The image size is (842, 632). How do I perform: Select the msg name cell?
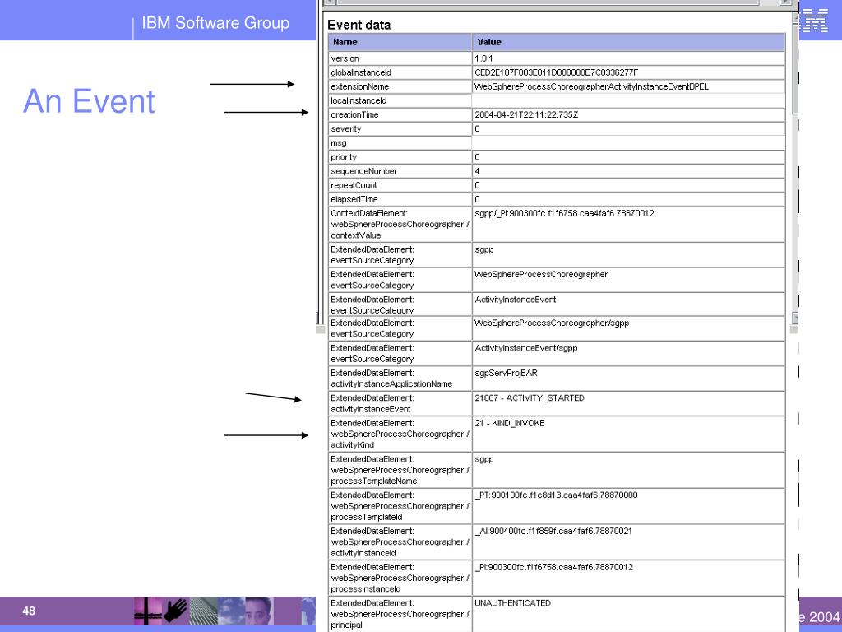pos(400,143)
